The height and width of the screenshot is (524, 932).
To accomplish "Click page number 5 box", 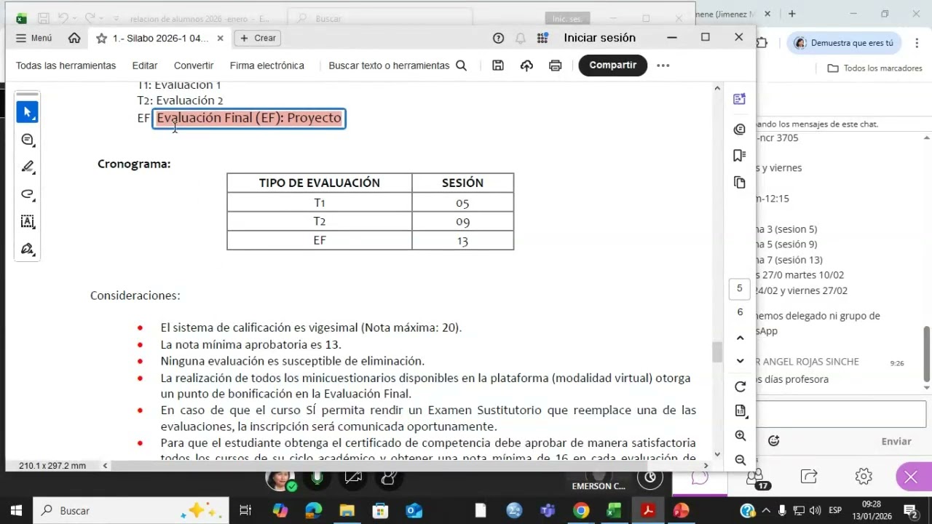I will [740, 288].
